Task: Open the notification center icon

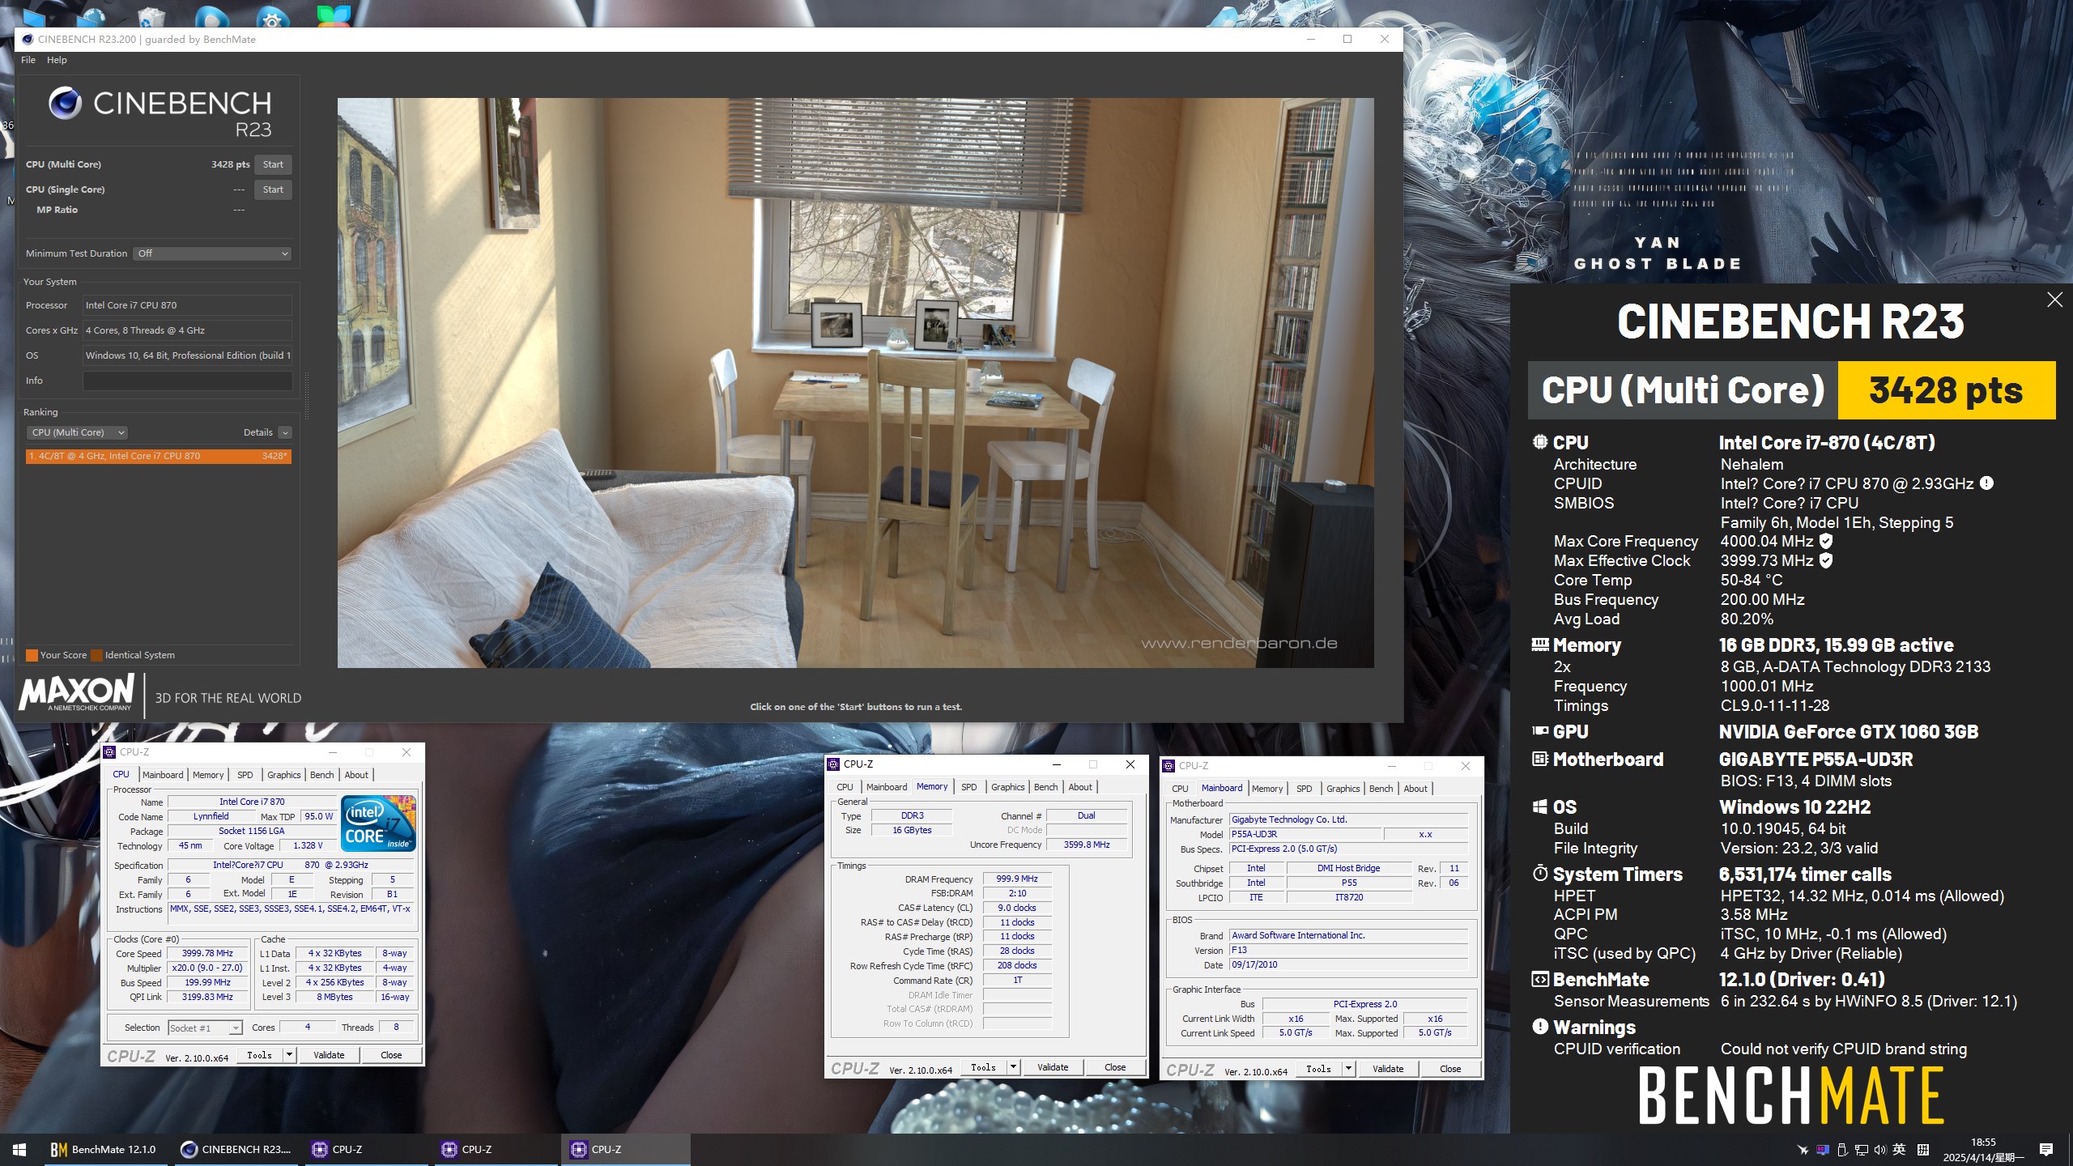Action: [x=2046, y=1149]
